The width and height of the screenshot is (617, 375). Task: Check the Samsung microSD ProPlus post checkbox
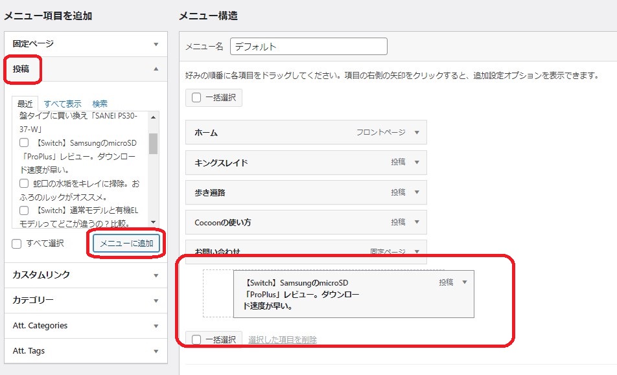tap(24, 142)
